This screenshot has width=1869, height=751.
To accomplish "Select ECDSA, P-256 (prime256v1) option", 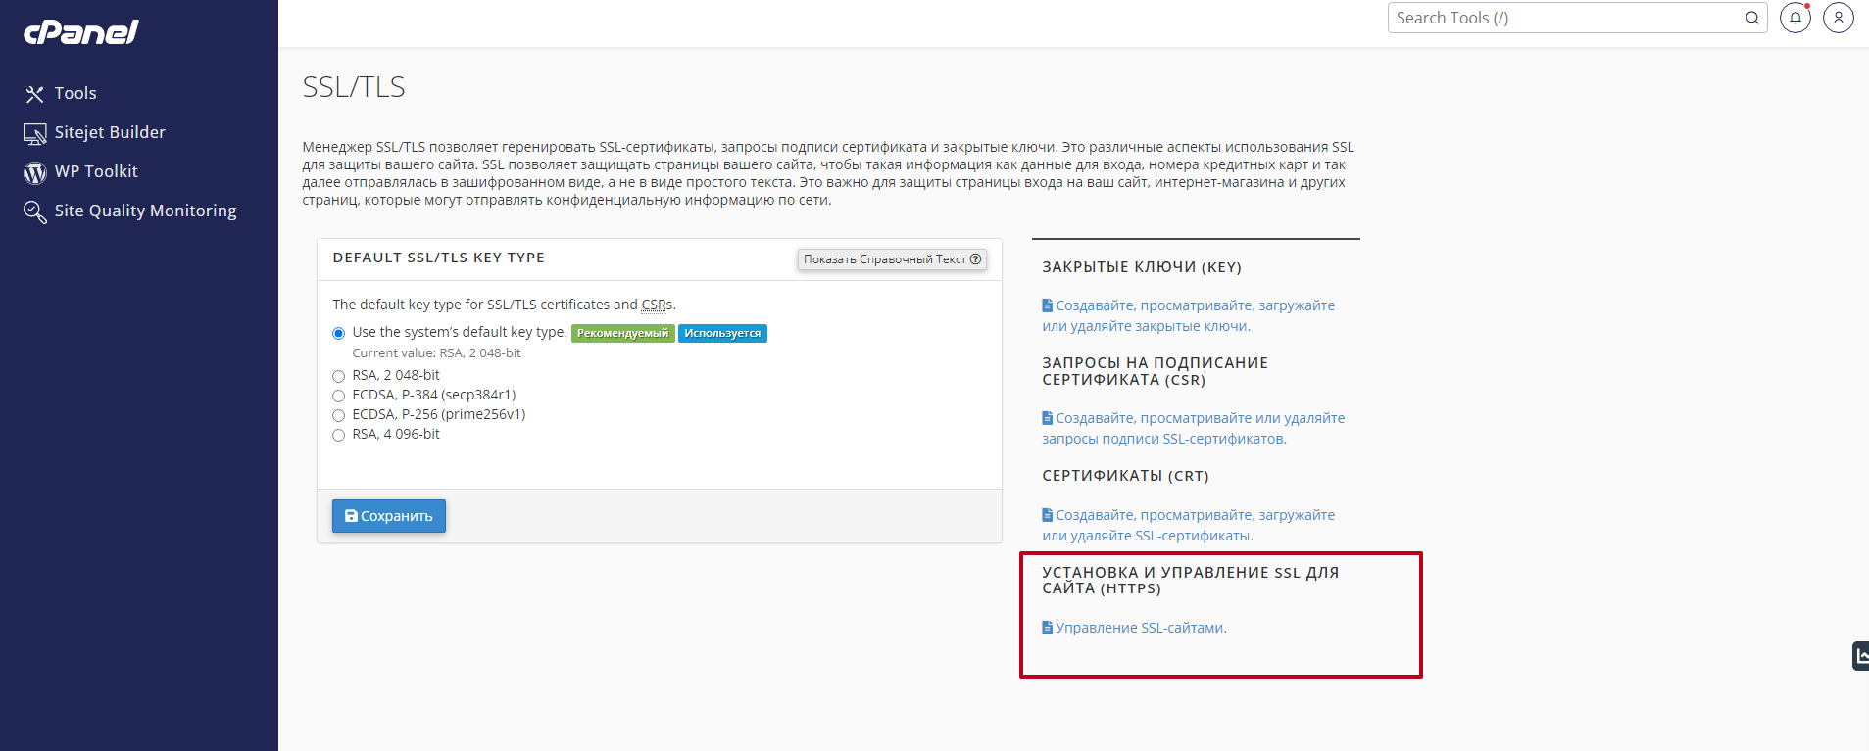I will [339, 415].
